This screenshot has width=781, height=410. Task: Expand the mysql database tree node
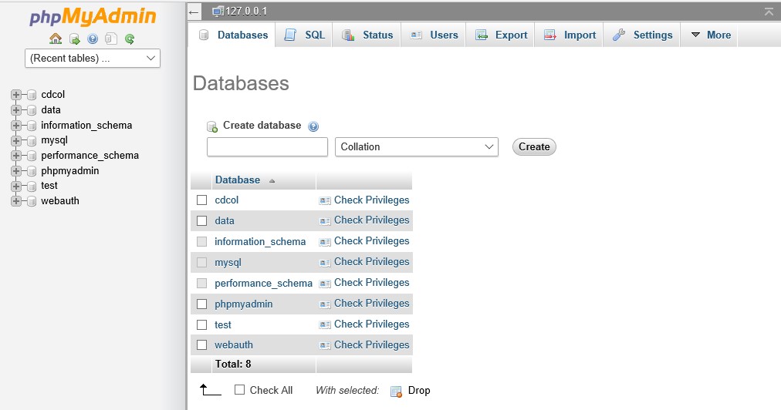(15, 140)
